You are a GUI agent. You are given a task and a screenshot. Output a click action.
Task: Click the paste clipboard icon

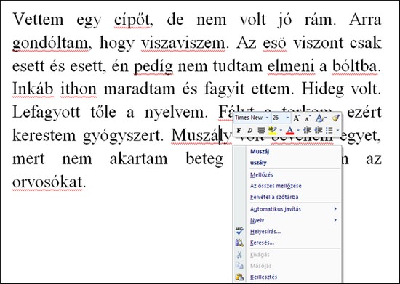[239, 277]
